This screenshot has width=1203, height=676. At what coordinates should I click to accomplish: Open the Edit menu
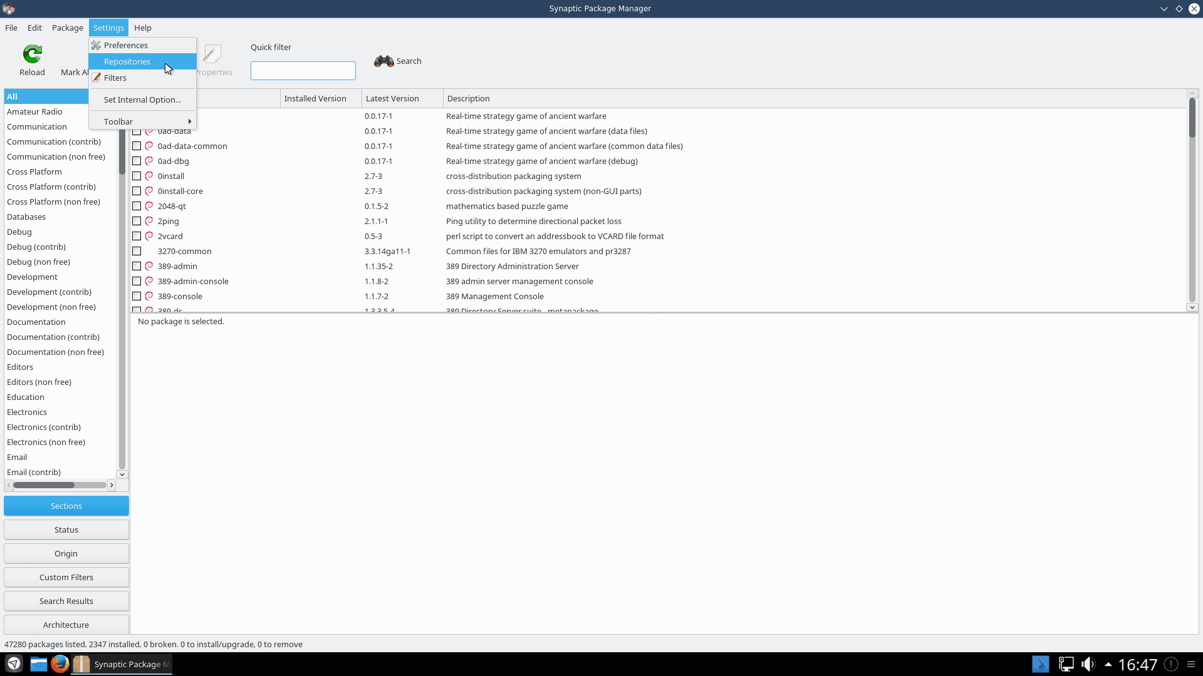tap(34, 28)
